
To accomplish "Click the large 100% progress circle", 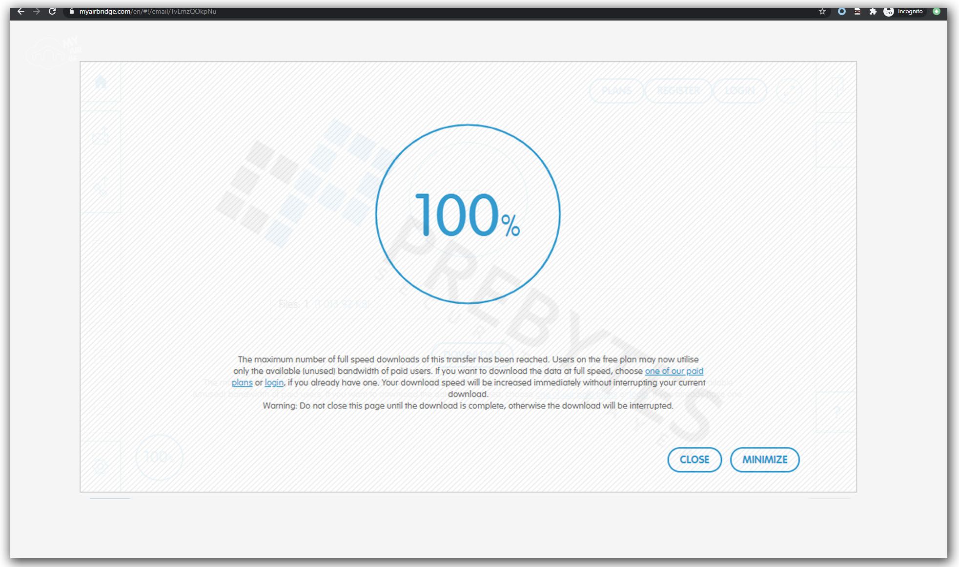I will tap(468, 214).
